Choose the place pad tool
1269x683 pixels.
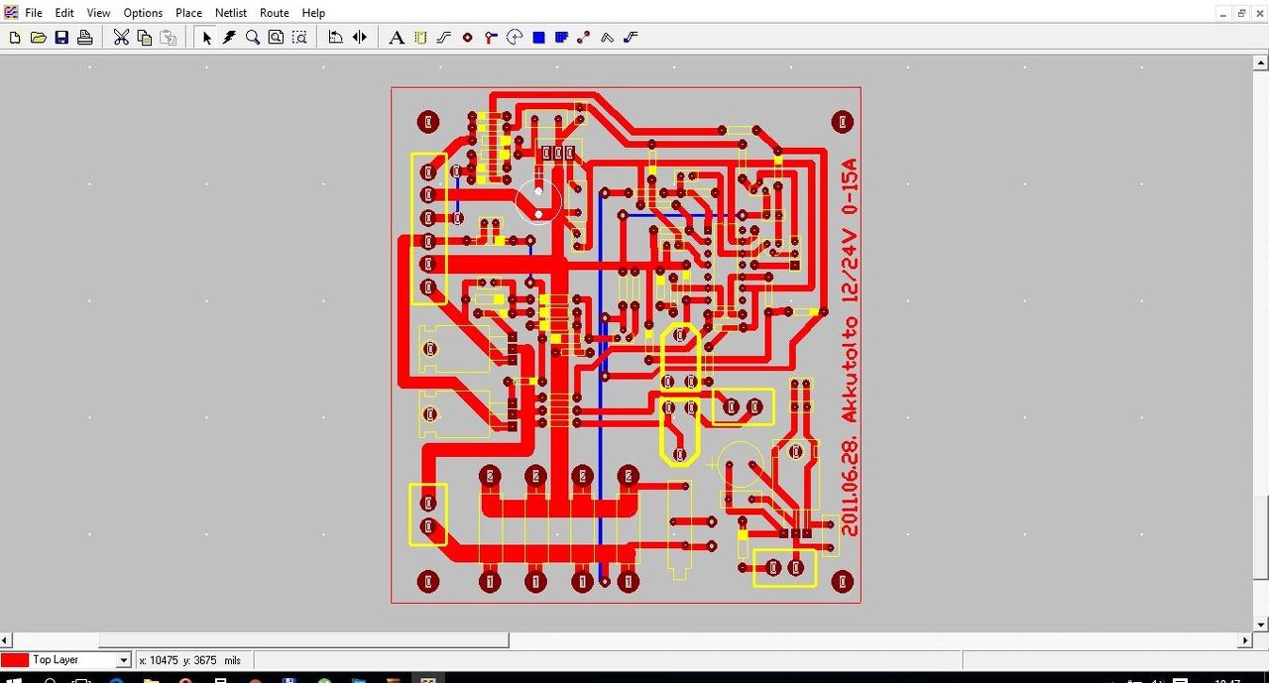click(468, 38)
